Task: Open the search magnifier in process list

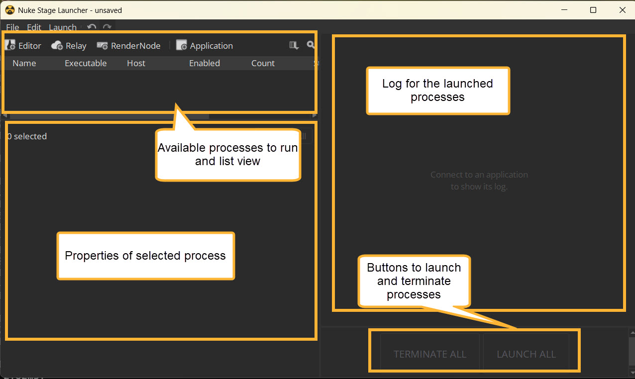Action: click(x=311, y=45)
